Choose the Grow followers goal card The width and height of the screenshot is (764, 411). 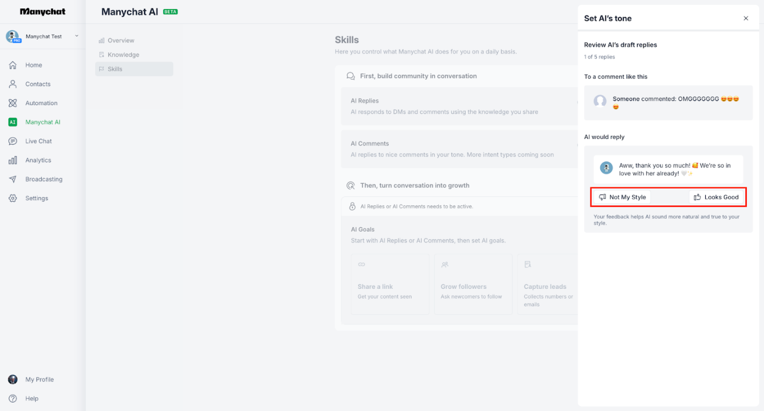(x=473, y=284)
